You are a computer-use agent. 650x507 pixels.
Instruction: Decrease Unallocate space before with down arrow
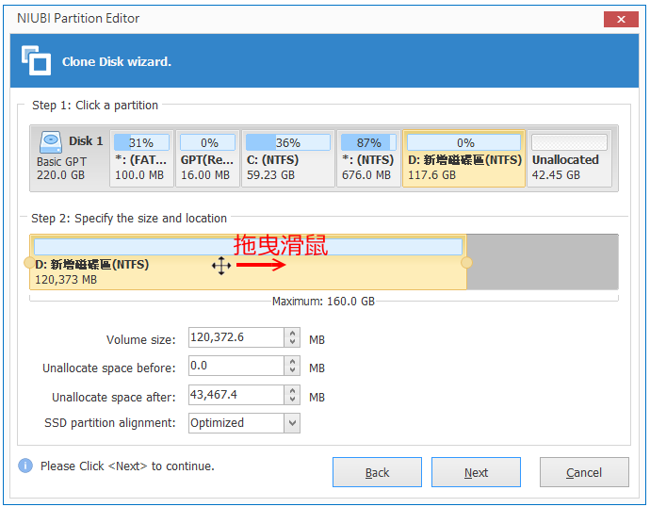pos(292,370)
